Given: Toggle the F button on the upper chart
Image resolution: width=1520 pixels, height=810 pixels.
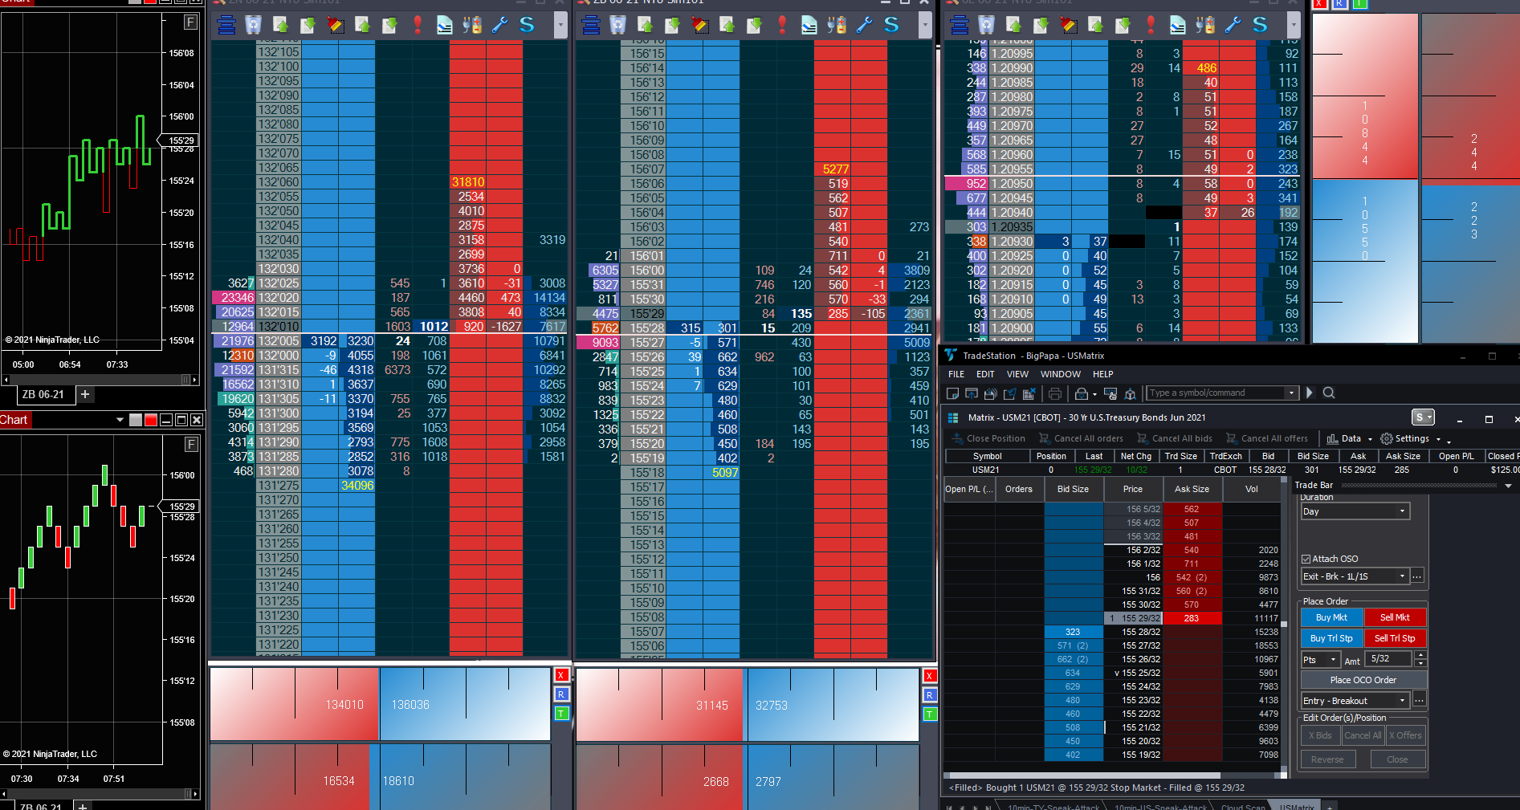Looking at the screenshot, I should [190, 22].
